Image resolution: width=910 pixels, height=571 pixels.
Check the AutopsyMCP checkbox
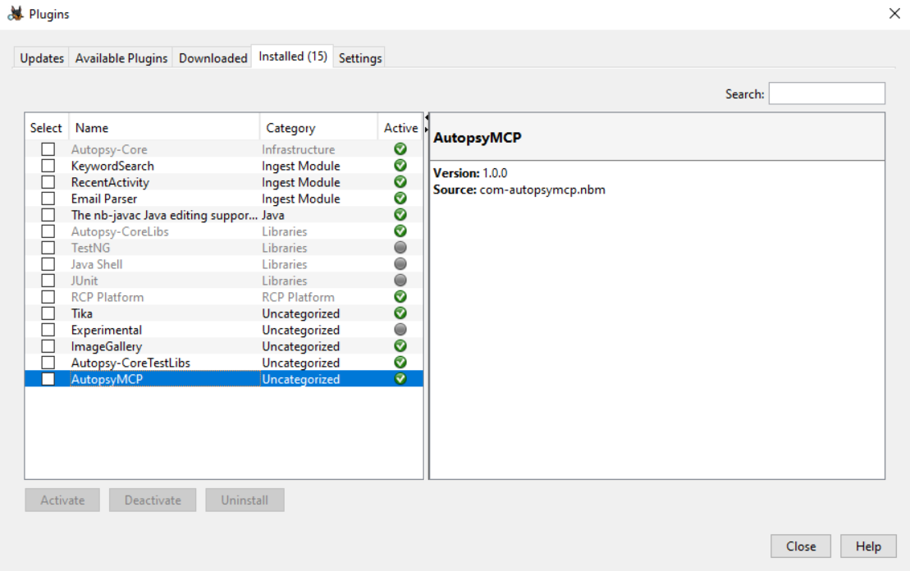48,379
